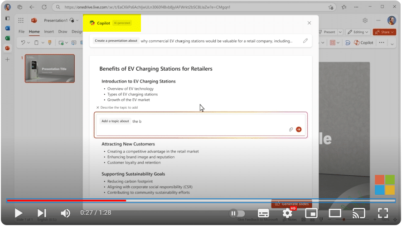Submit the new topic with arrow button

pyautogui.click(x=299, y=130)
